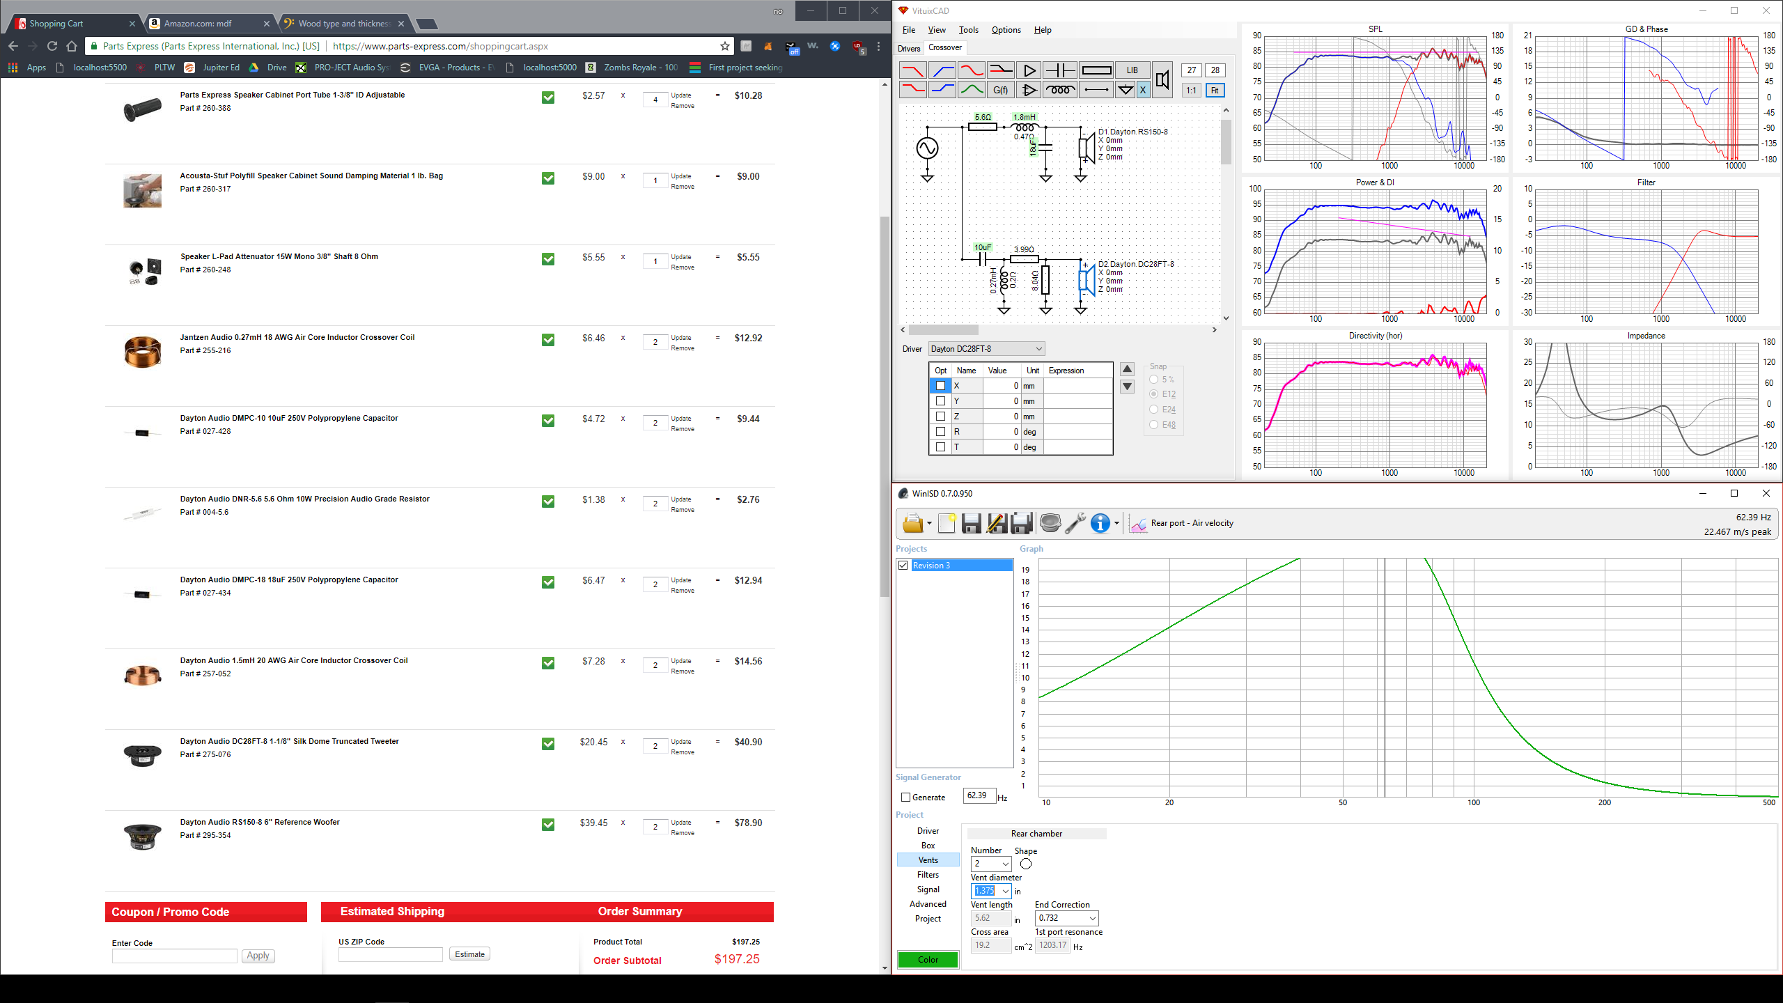
Task: Switch to the Drivers tab in VituixCAD
Action: click(909, 49)
